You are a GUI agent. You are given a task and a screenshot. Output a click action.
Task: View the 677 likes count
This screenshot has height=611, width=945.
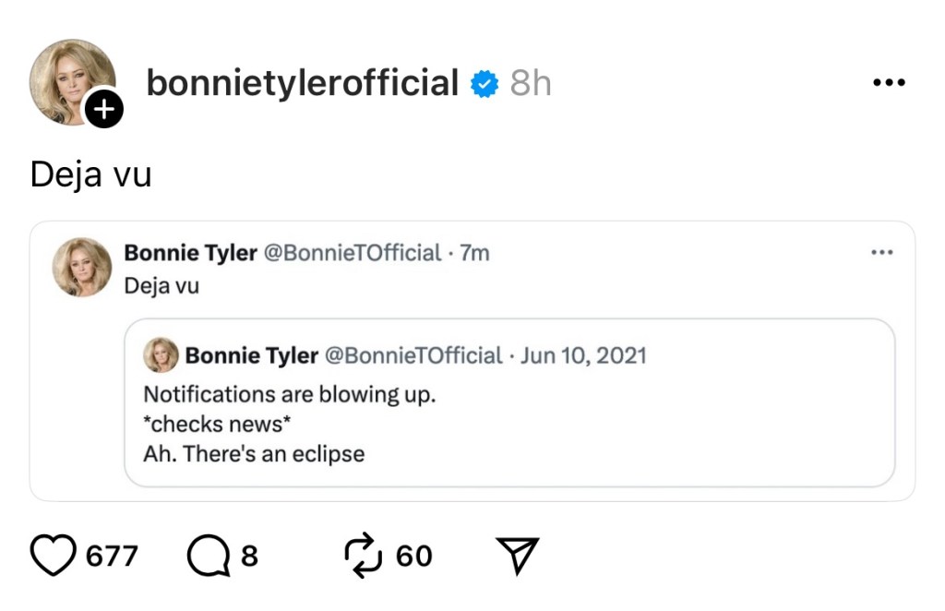pos(112,557)
